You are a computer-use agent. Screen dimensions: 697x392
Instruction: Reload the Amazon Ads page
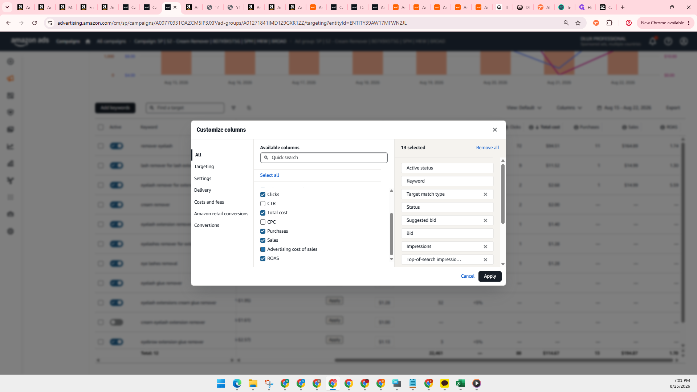pyautogui.click(x=34, y=23)
